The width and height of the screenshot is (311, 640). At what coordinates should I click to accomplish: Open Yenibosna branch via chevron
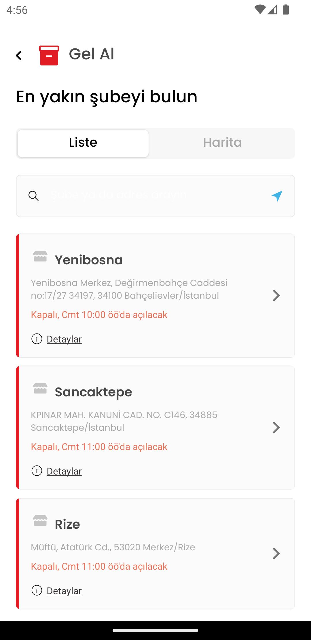(x=276, y=295)
